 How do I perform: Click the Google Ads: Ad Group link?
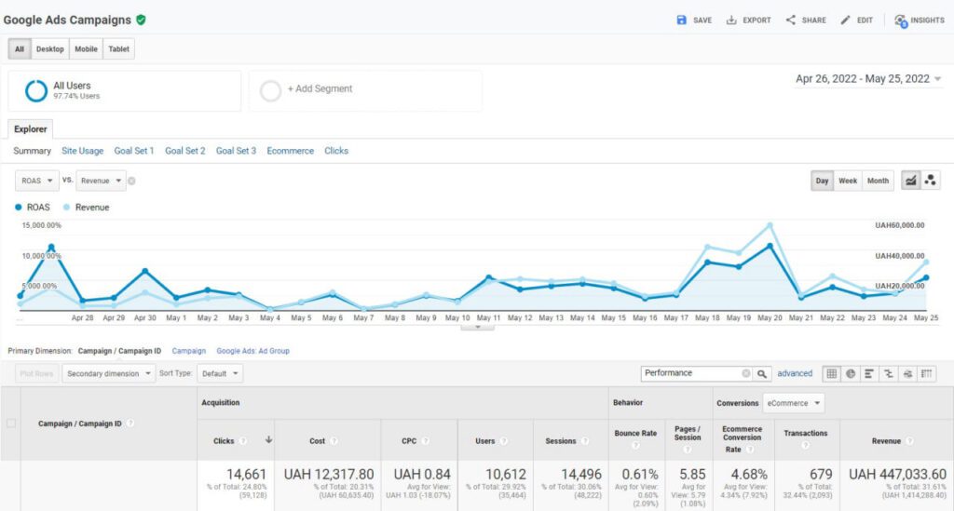coord(252,351)
